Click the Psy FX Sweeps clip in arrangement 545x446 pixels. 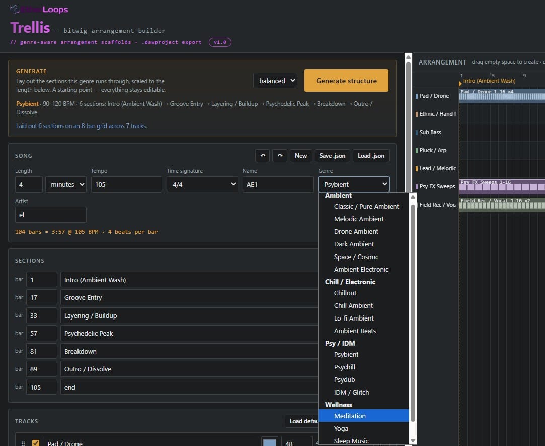(502, 186)
